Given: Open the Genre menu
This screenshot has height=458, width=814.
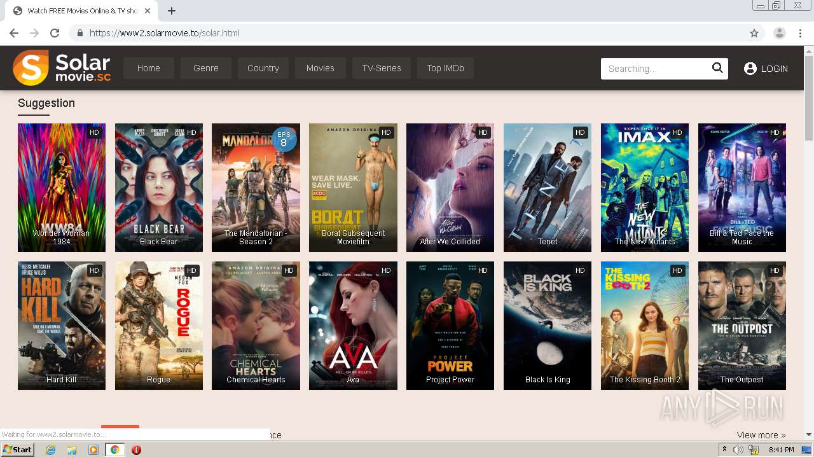Looking at the screenshot, I should (x=206, y=68).
